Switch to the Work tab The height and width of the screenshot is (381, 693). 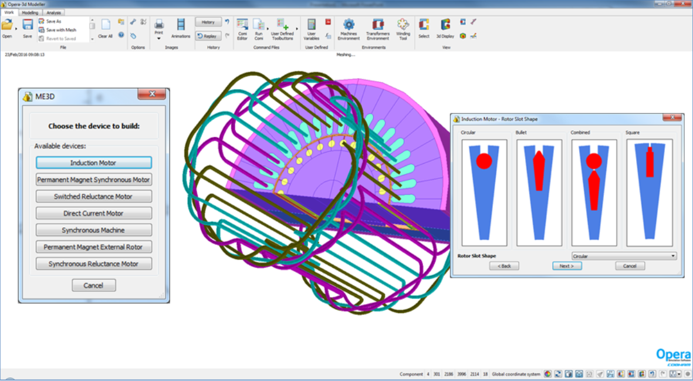click(x=9, y=12)
